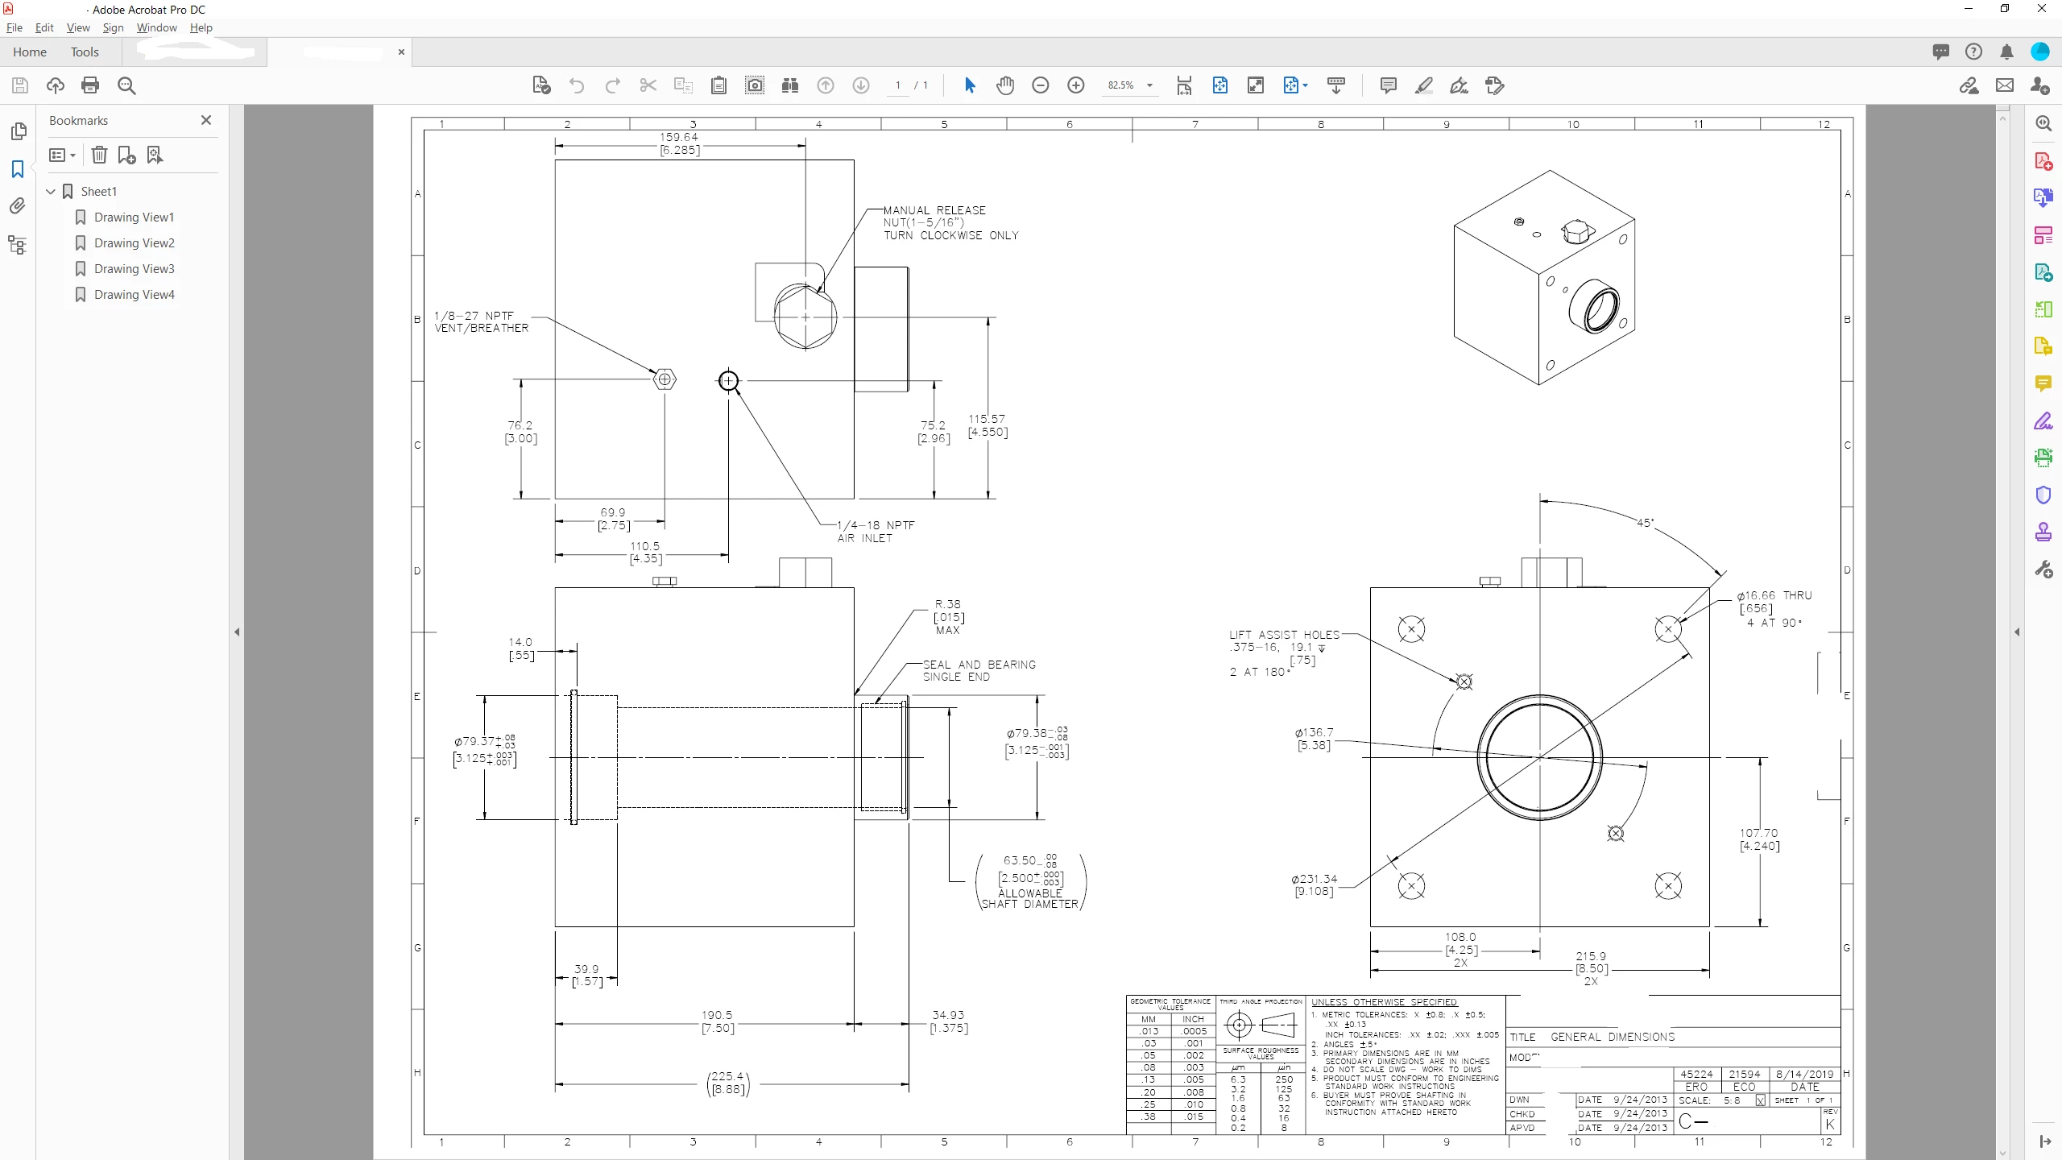The width and height of the screenshot is (2062, 1160).
Task: Close the Bookmarks panel
Action: coord(206,120)
